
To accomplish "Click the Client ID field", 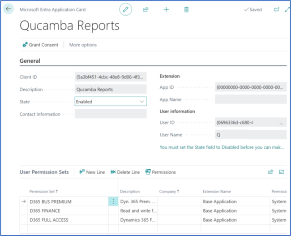I will coord(111,77).
